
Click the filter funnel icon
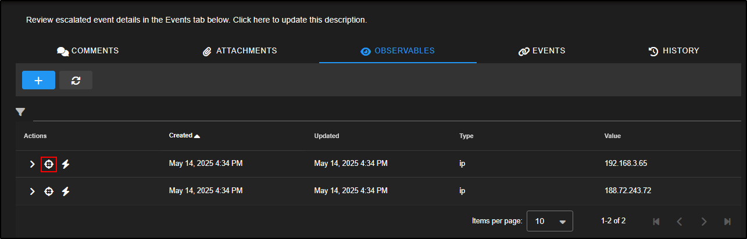[x=20, y=112]
